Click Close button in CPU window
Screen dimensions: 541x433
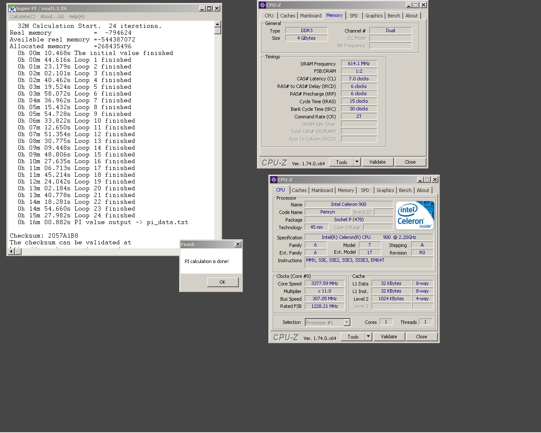(x=421, y=337)
